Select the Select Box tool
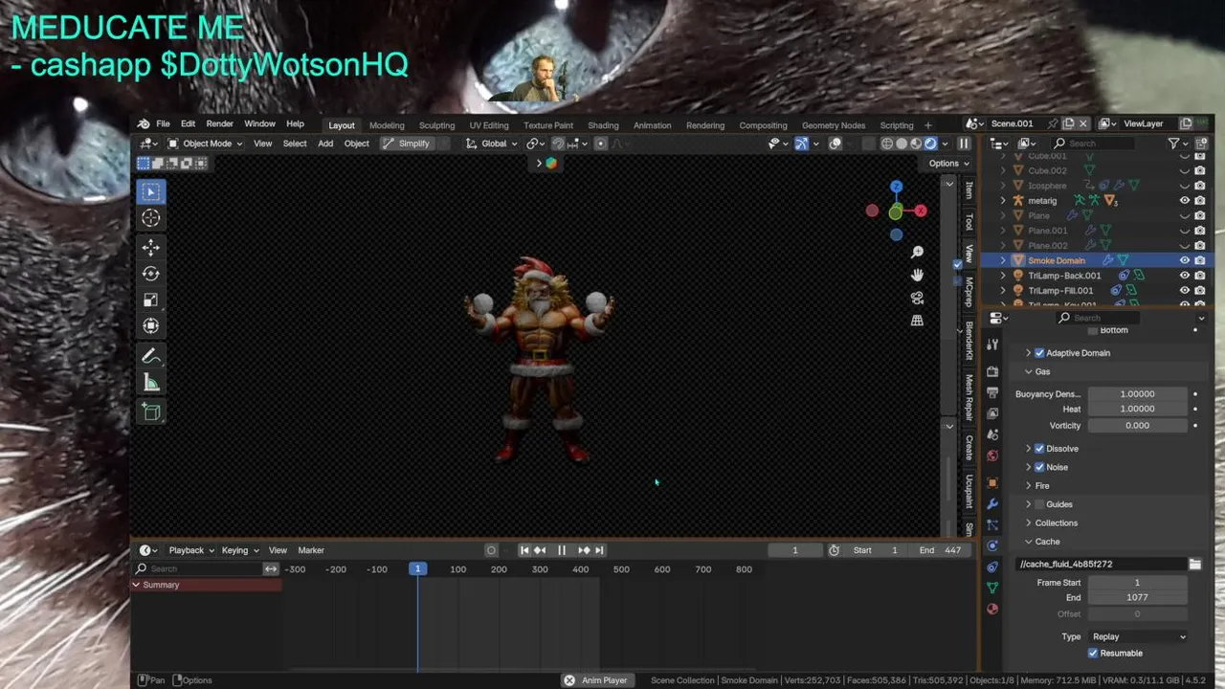This screenshot has width=1225, height=689. pos(151,191)
